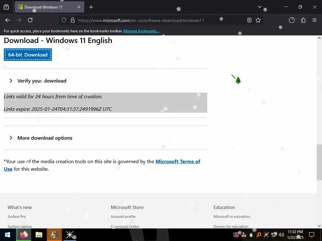Screen dimensions: 322x241
Task: Reload the page with the refresh icon
Action: (30, 20)
